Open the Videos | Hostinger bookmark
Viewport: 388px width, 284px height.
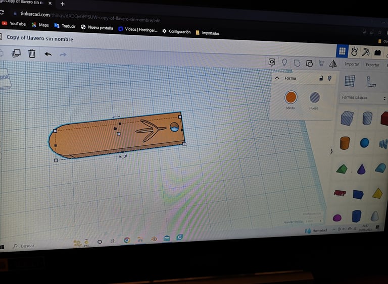(x=138, y=29)
